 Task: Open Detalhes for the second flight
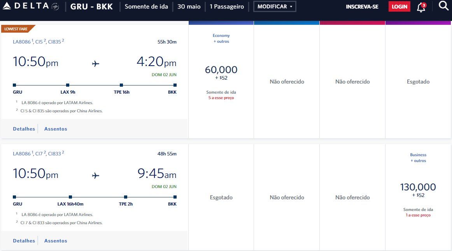24,241
